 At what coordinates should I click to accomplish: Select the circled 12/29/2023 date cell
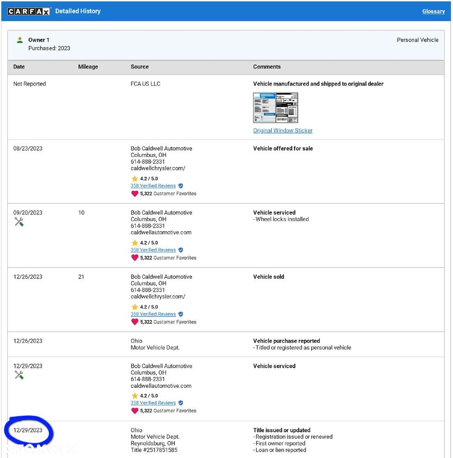(28, 430)
